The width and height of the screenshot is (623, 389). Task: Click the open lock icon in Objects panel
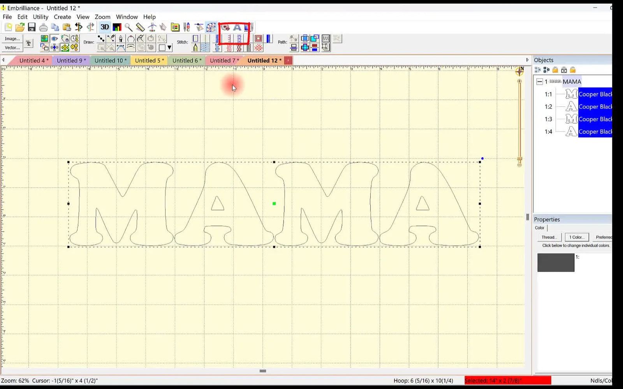[572, 70]
